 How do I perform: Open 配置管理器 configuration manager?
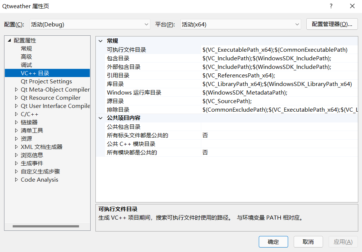coord(332,24)
